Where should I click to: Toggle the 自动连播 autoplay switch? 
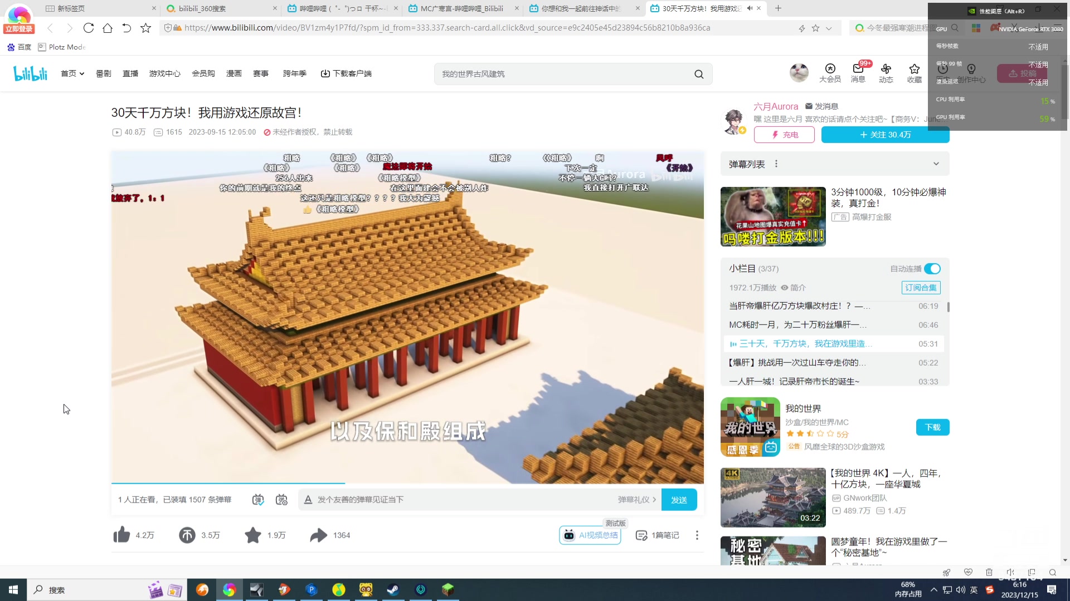[x=931, y=268]
